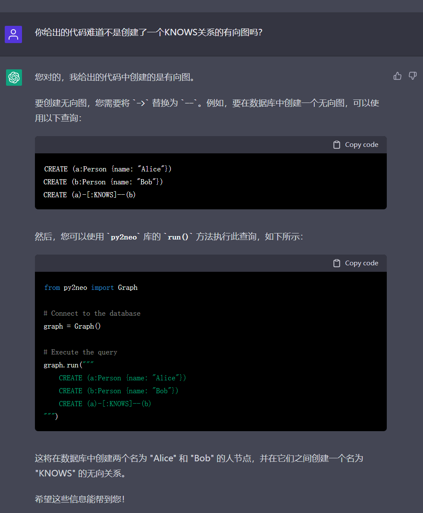Copy code of the Cypher query block
The height and width of the screenshot is (513, 423).
coord(356,145)
